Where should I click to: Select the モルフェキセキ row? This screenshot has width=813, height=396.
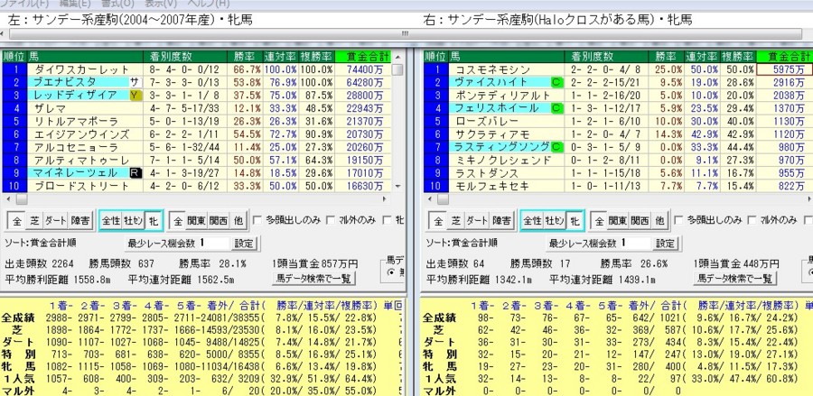tap(618, 186)
